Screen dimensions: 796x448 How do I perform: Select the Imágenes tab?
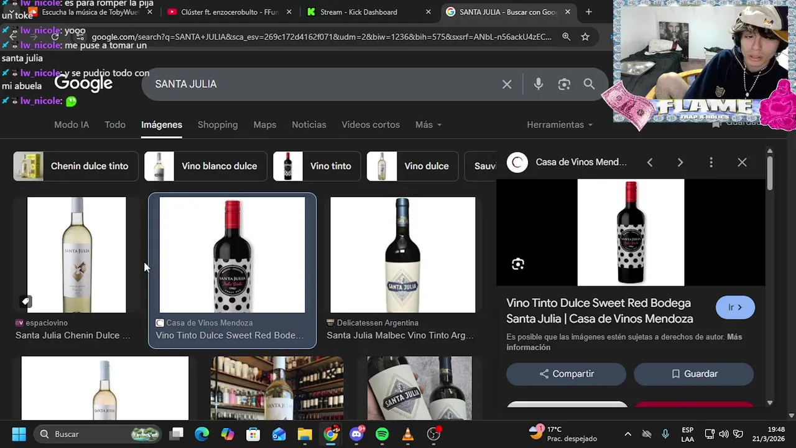tap(162, 124)
